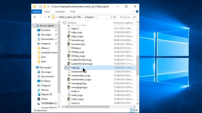Switch to the Vista tab

73,12
